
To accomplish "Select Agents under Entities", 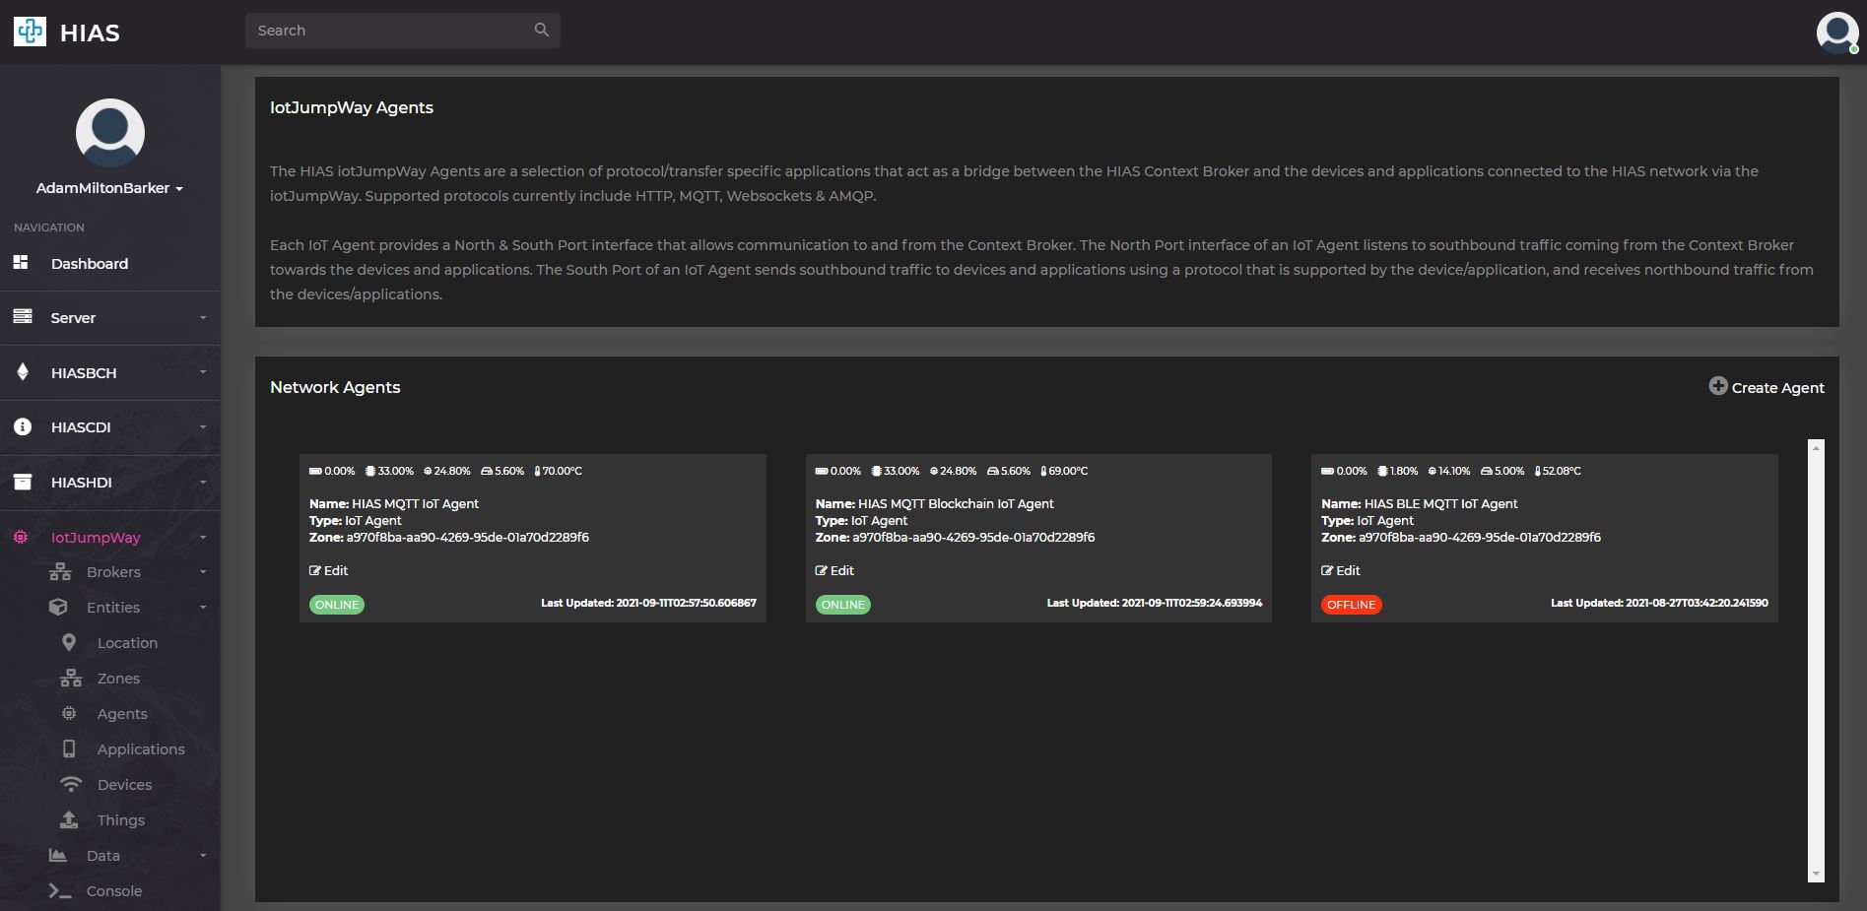I will (x=122, y=713).
